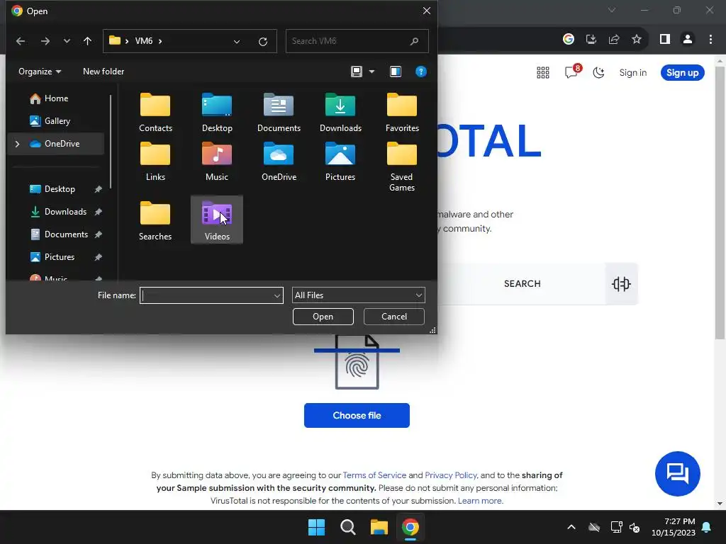Open VirusTotal apps grid menu
This screenshot has width=726, height=544.
tap(543, 73)
